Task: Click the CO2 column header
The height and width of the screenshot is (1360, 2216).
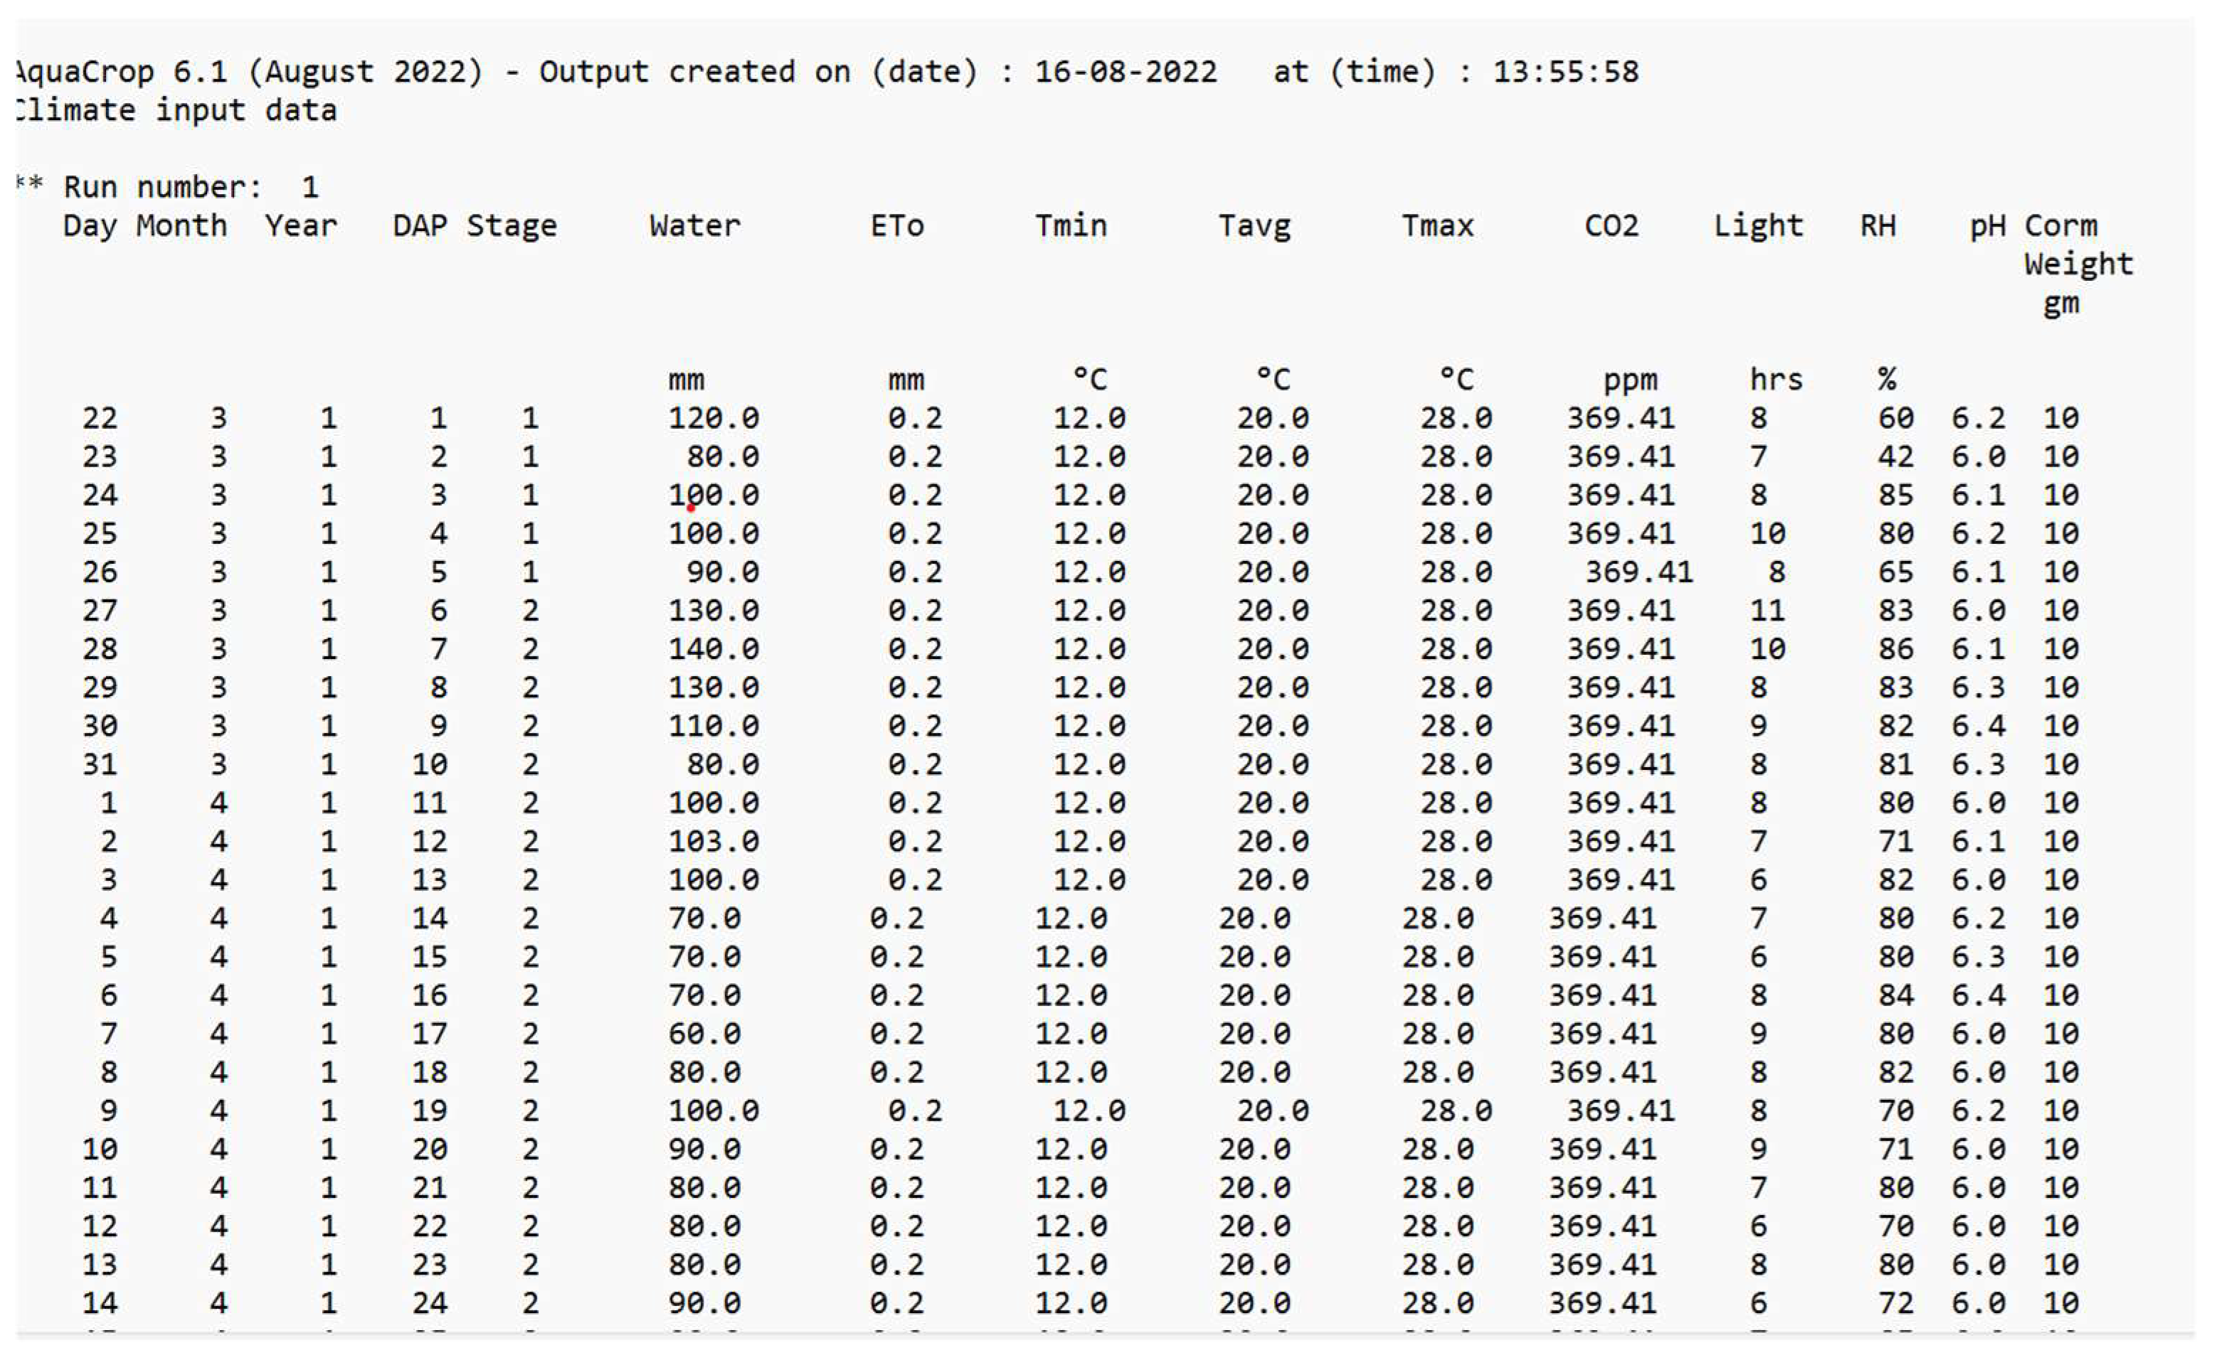Action: (1611, 226)
